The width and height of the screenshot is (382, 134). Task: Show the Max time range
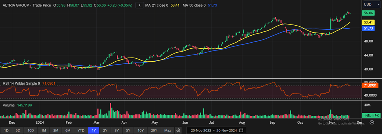pyautogui.click(x=168, y=130)
